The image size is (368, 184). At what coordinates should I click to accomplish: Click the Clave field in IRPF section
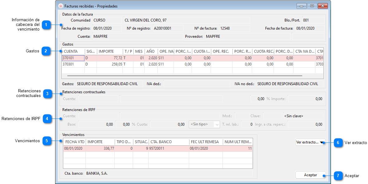click(x=272, y=116)
